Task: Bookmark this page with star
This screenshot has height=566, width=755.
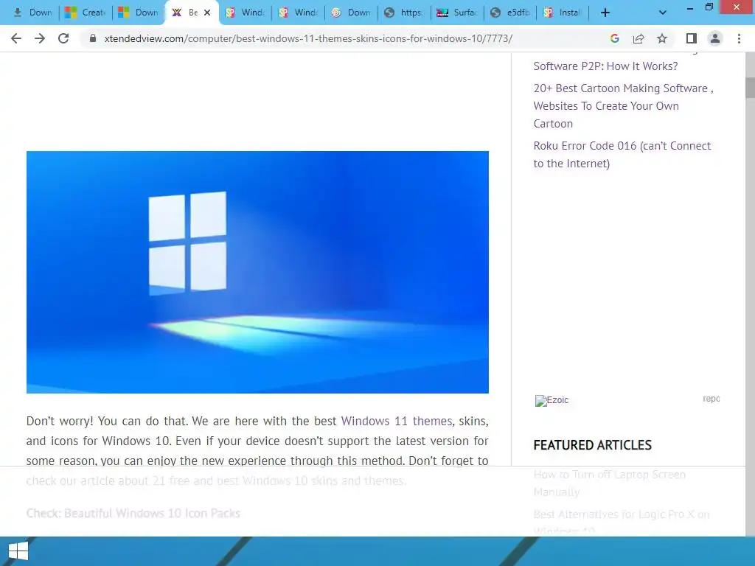Action: 662,38
